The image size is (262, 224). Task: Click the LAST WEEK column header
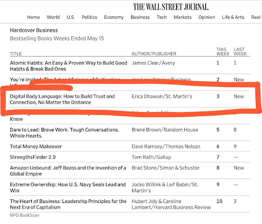click(240, 52)
